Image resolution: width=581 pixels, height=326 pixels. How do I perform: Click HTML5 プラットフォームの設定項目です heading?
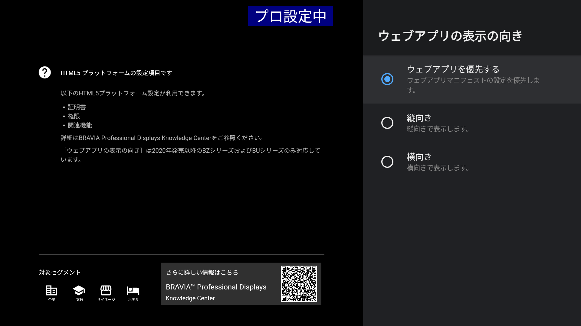pos(116,73)
